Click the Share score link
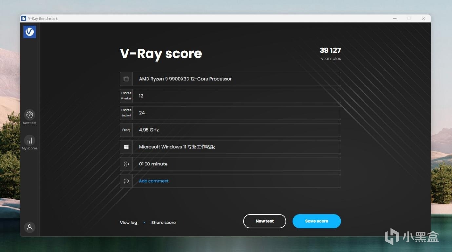 [164, 223]
